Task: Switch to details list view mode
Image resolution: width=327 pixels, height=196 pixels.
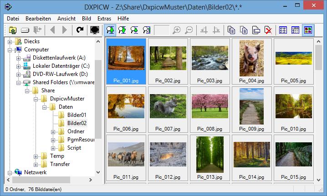Action: pos(295,30)
